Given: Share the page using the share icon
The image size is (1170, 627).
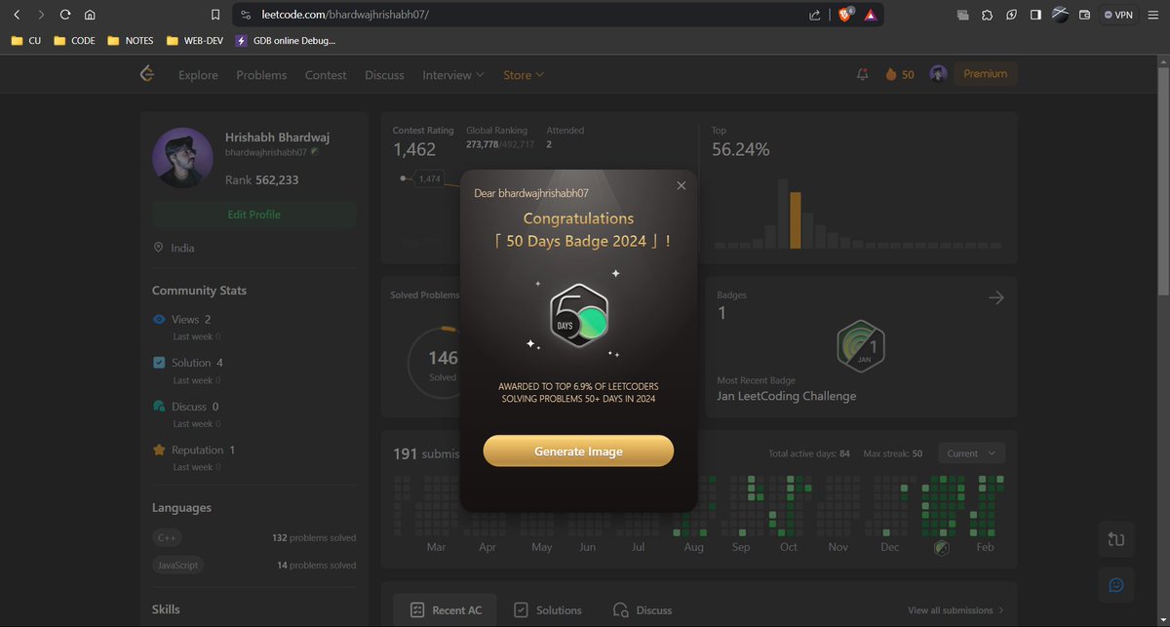Looking at the screenshot, I should (814, 15).
